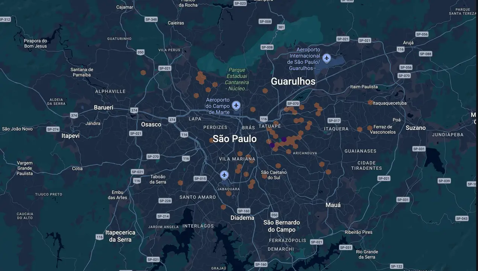Click the Mauá label

pyautogui.click(x=333, y=205)
